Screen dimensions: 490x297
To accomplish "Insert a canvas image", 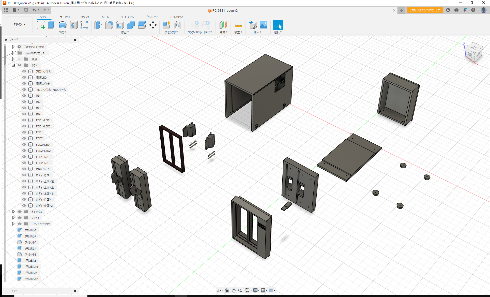I will (263, 25).
